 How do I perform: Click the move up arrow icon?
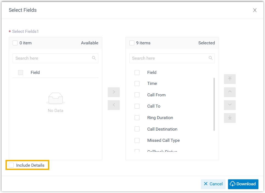click(230, 92)
